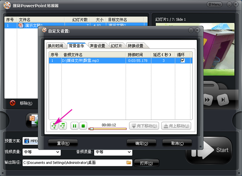Click the 输出路径 path input field
Viewport: 242px width, 176px height.
pos(77,163)
